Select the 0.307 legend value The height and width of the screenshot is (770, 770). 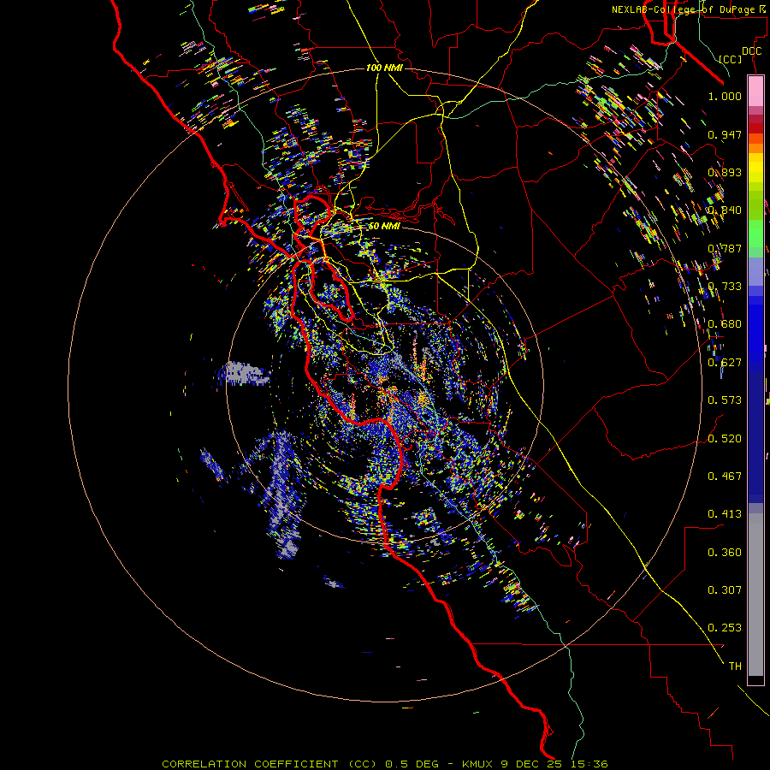click(725, 590)
